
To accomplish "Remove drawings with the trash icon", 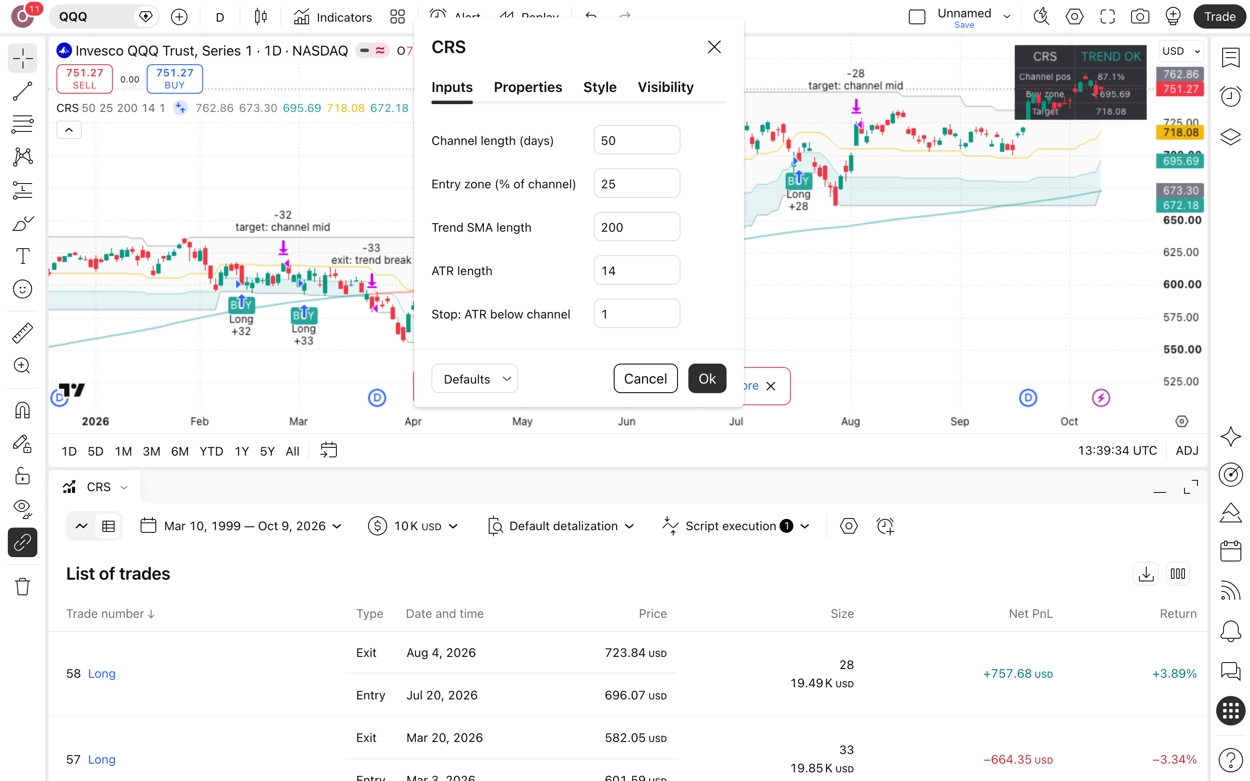I will 22,587.
